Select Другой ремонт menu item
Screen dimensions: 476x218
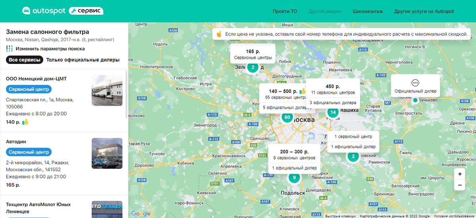[325, 12]
